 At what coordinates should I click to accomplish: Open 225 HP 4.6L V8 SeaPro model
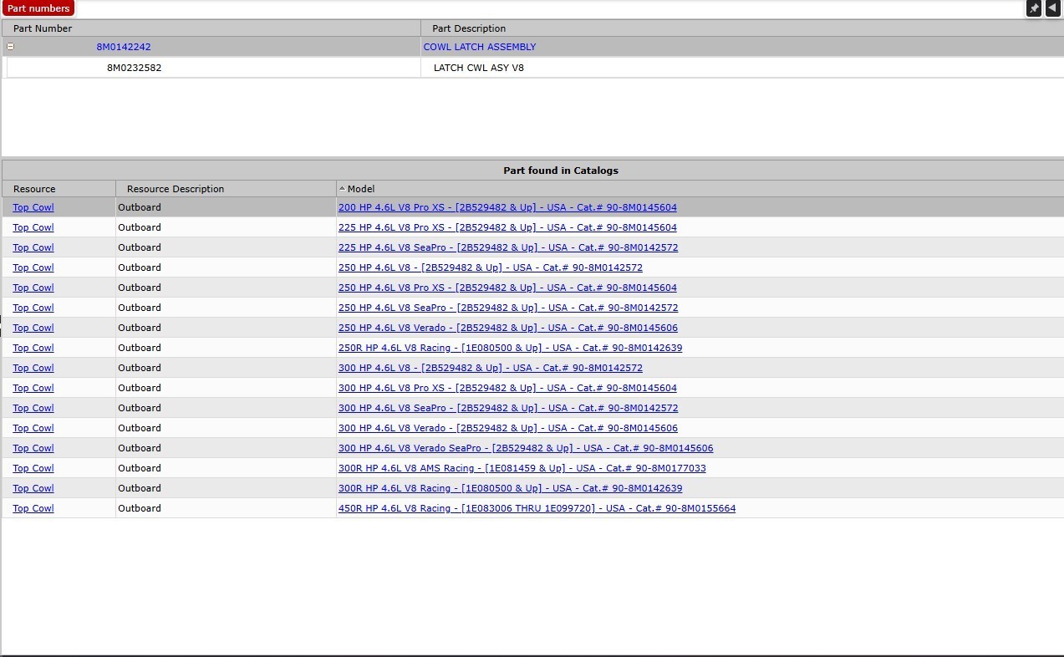[507, 247]
